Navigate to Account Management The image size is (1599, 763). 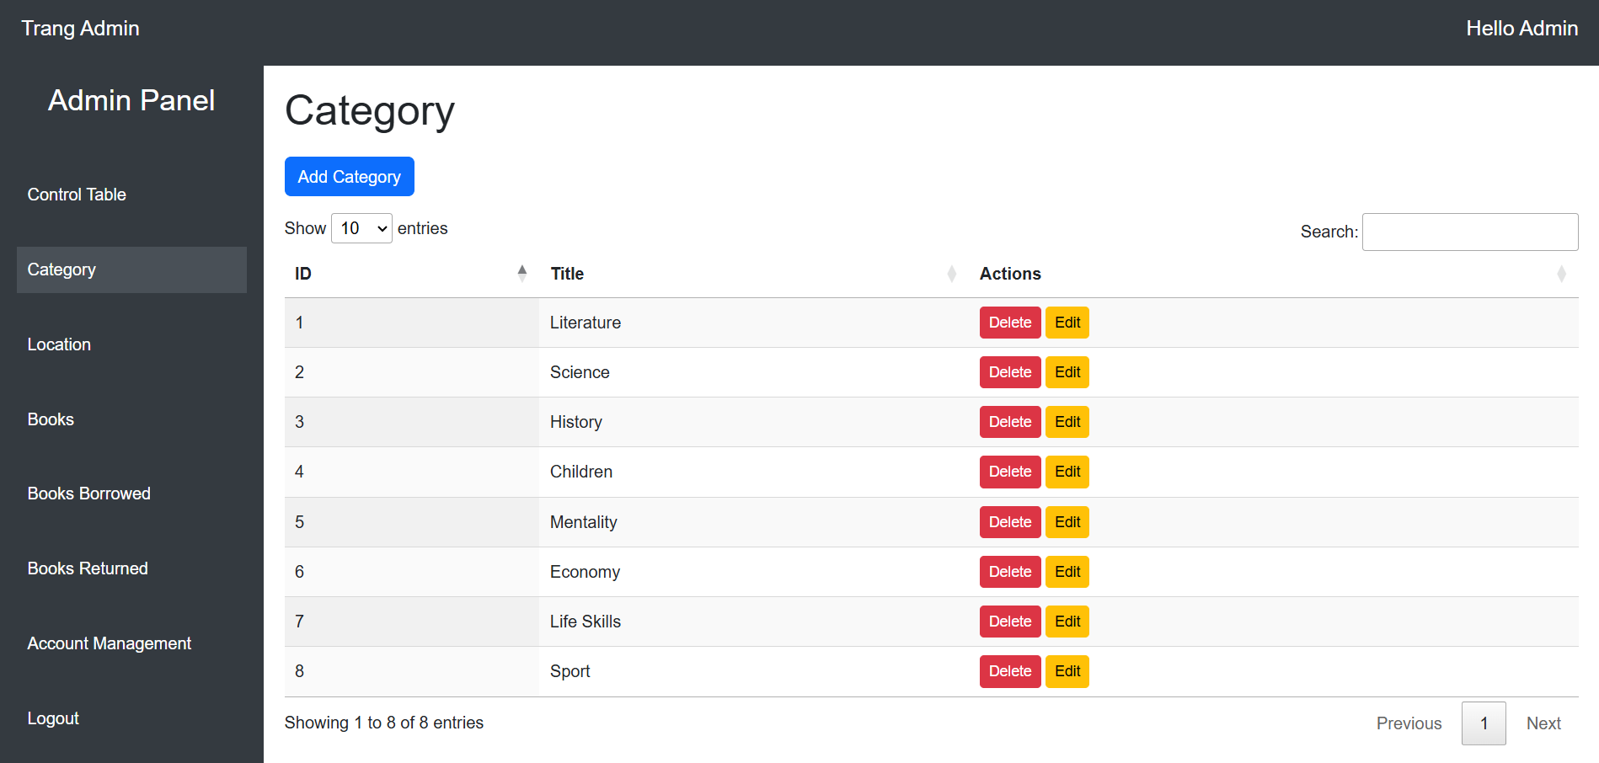[110, 643]
